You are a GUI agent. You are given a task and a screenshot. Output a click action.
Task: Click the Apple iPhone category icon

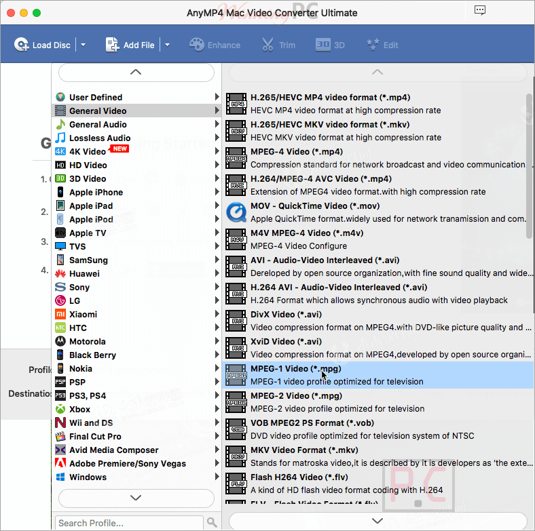60,192
